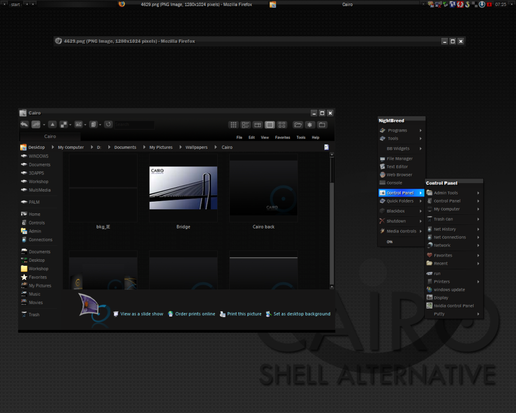Viewport: 516px width, 413px height.
Task: Click the Firefox icon in top taskbar
Action: pos(122,4)
